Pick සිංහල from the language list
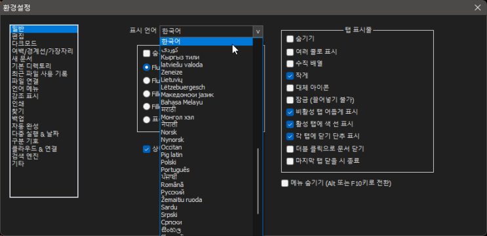Viewport: 487px width, 236px height. tap(206, 230)
